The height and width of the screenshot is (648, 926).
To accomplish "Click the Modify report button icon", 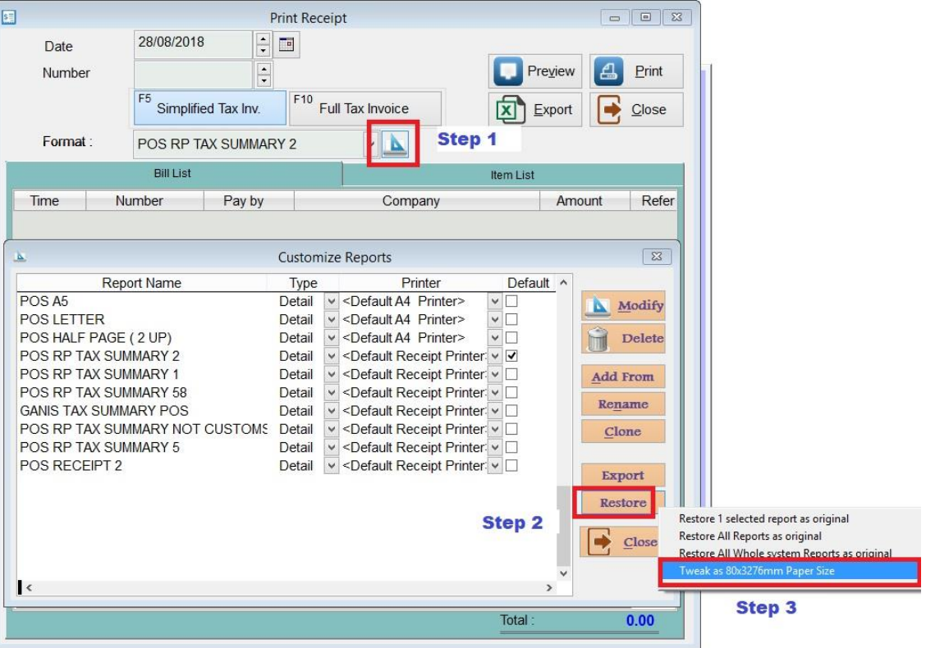I will (598, 306).
